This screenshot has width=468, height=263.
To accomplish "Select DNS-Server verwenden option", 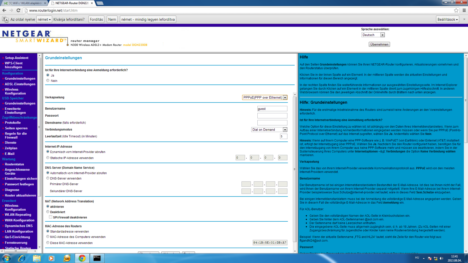I will click(x=48, y=178).
